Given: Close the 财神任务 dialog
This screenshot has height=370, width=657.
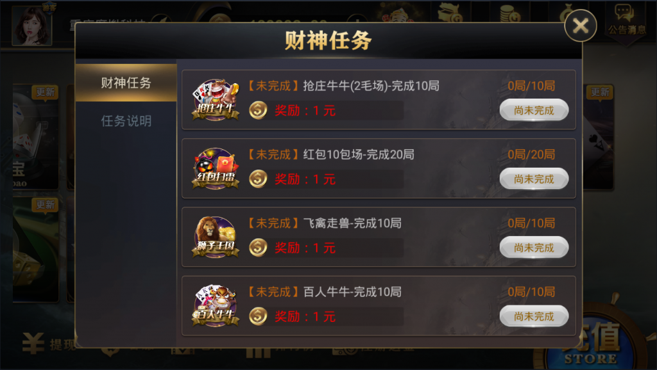Looking at the screenshot, I should tap(580, 26).
